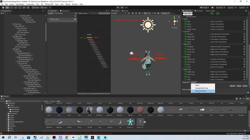Toggle Animator layers visibility eye icon
This screenshot has height=140, width=250.
76,13
